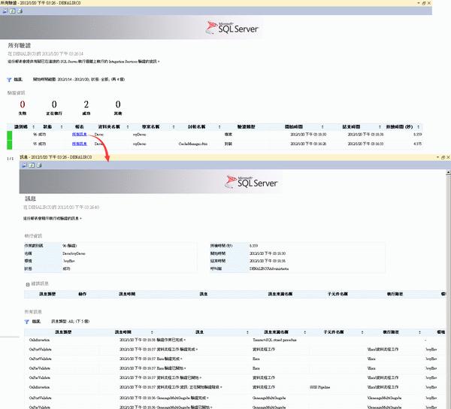451x409 pixels.
Task: Sort the validations table by the 狀態 column arrow
Action: [62, 127]
